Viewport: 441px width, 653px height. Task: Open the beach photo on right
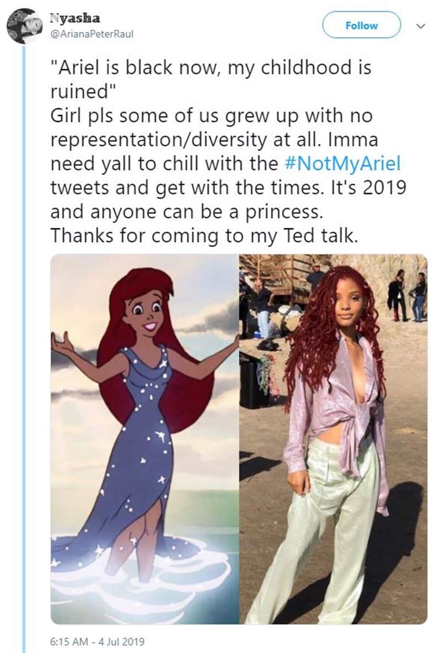pos(333,438)
